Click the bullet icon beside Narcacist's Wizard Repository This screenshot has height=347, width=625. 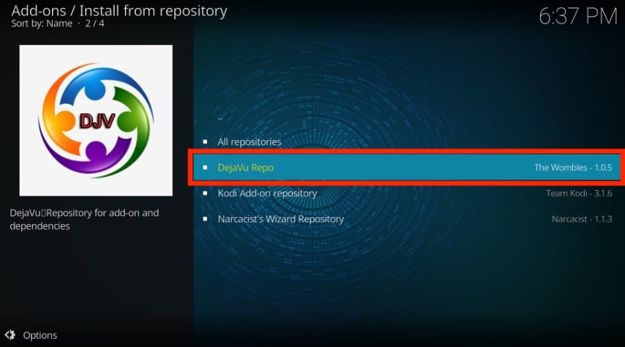click(x=205, y=219)
